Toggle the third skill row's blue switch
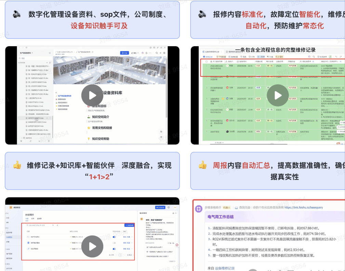Image resolution: width=345 pixels, height=271 pixels. click(x=114, y=248)
